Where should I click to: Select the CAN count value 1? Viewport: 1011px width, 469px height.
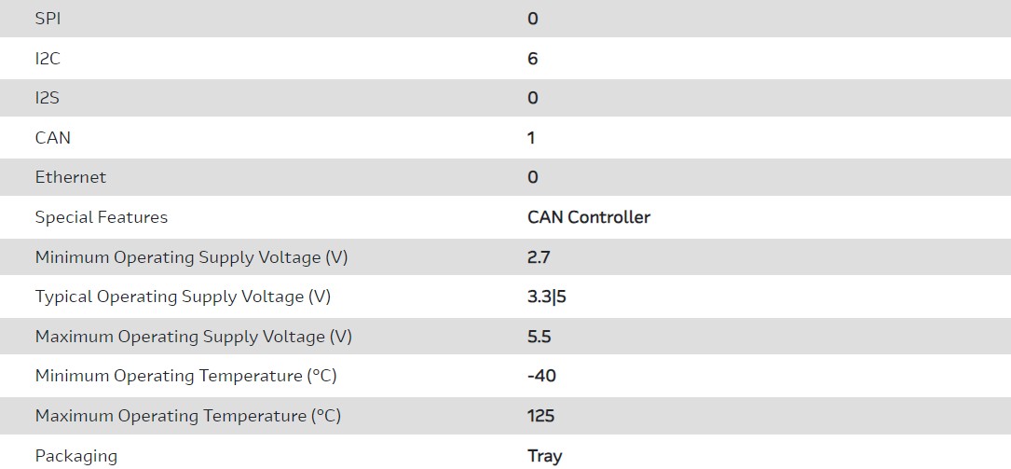click(531, 138)
